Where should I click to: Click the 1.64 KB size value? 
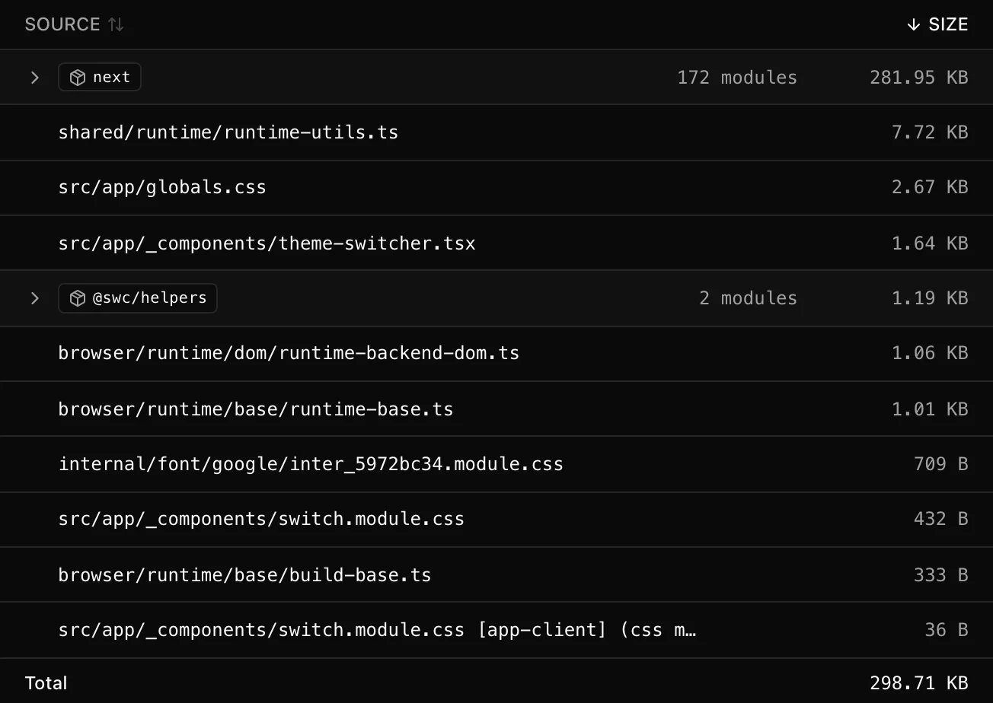(x=930, y=243)
